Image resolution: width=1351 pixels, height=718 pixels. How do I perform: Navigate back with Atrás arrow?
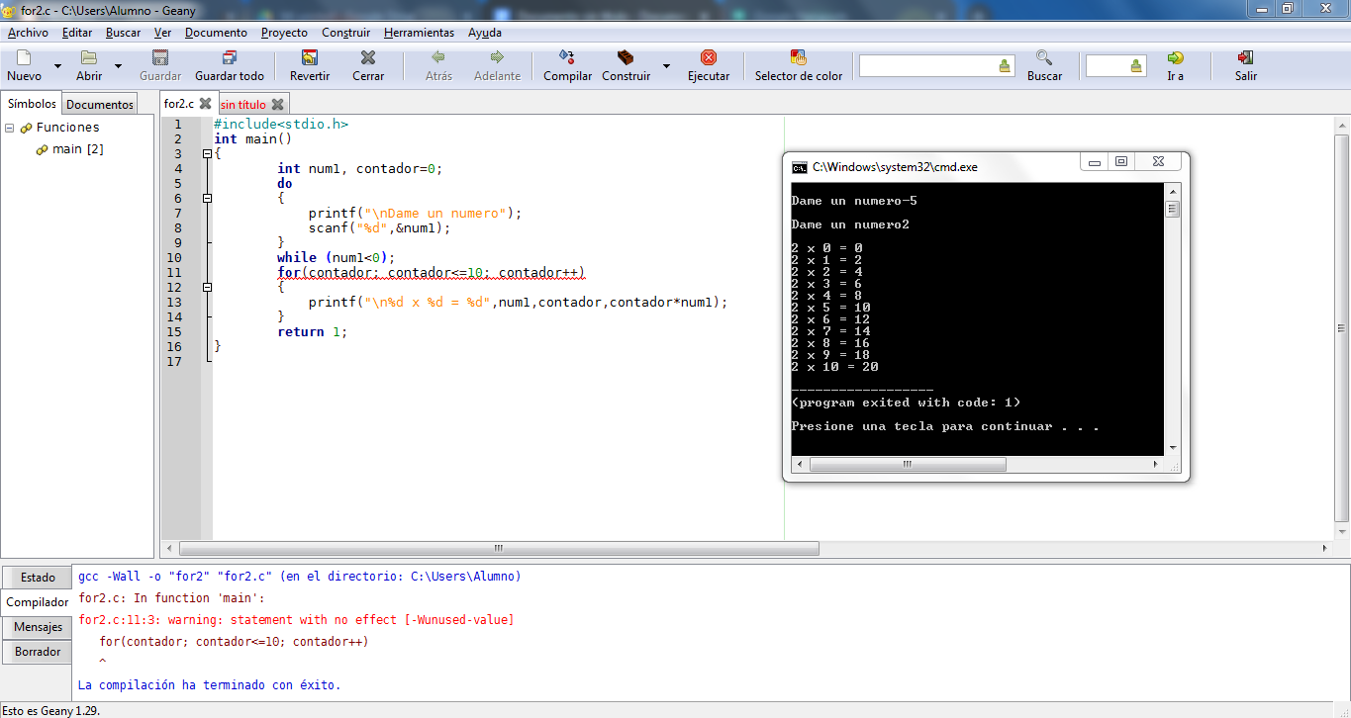pos(438,57)
